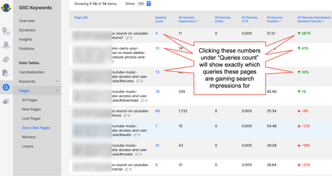This screenshot has width=332, height=176.
Task: Select the Keywords menu item
Action: [27, 82]
